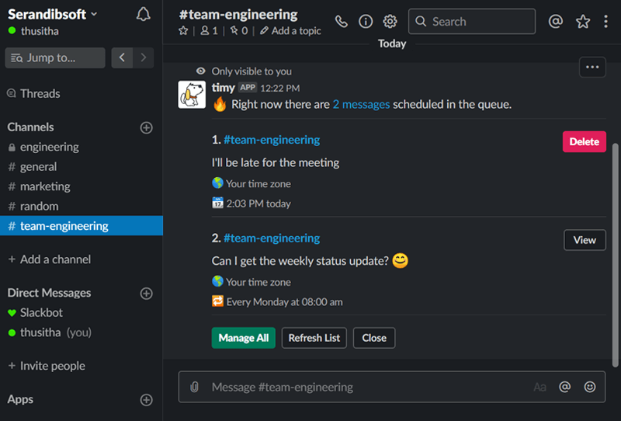Open more options vertical dots menu
This screenshot has width=621, height=421.
(605, 22)
